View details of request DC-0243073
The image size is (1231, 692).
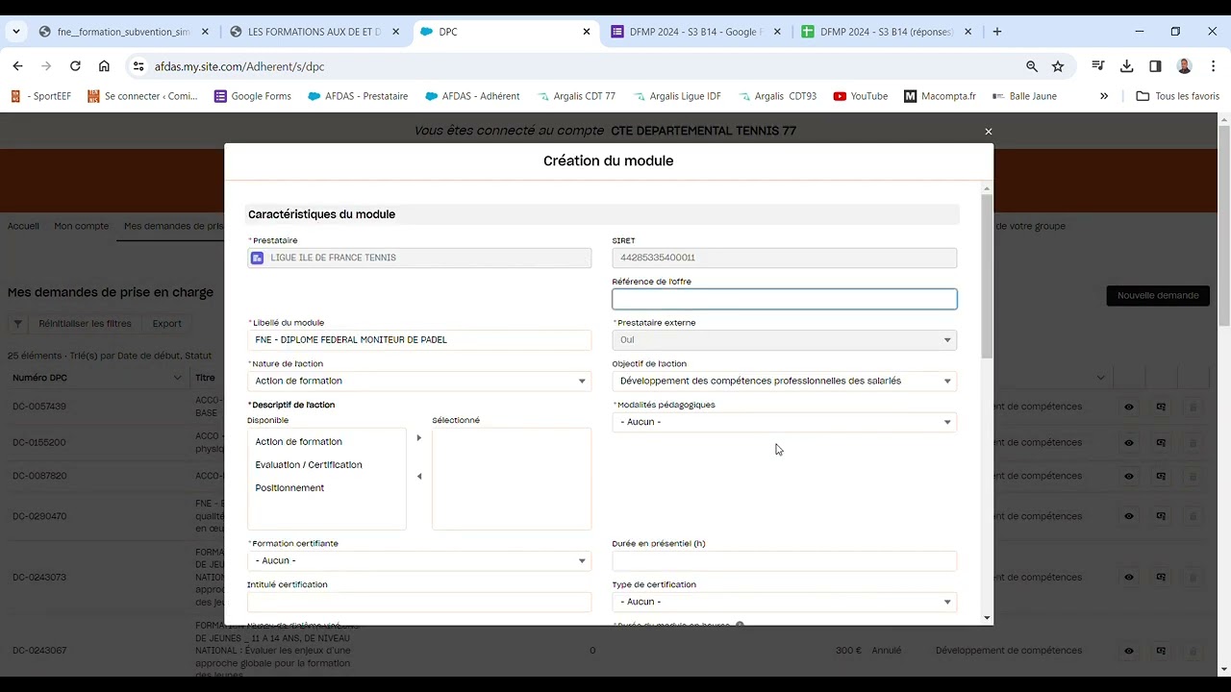pyautogui.click(x=1129, y=578)
